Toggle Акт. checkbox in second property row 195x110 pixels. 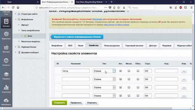point(121,79)
